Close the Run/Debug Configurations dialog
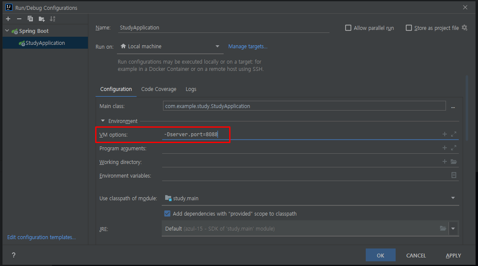The image size is (478, 266). (465, 7)
